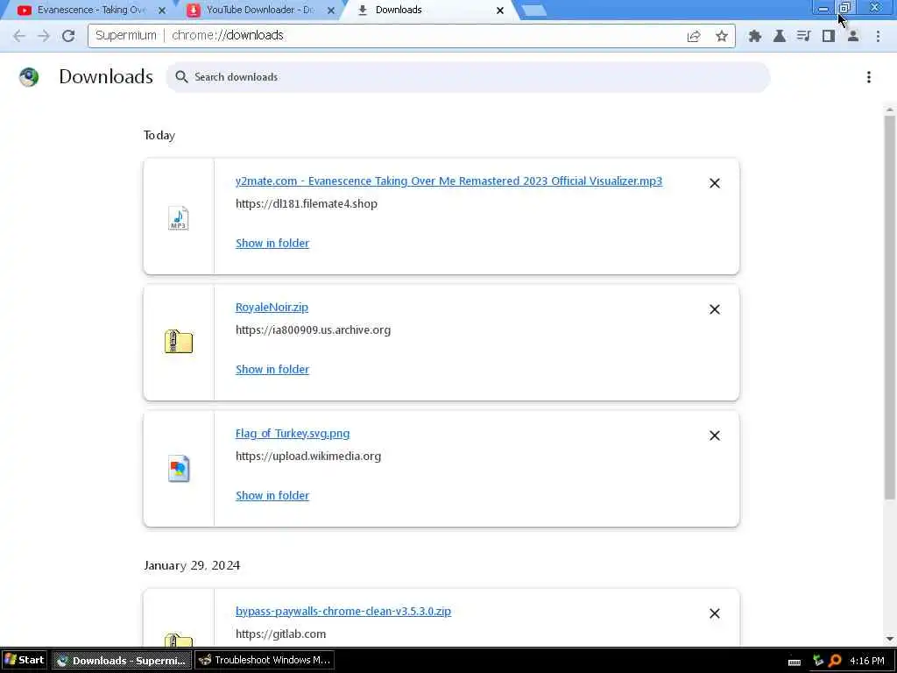Remove Flag_of_Turkey.svg.png from the list
This screenshot has height=673, width=897.
pos(715,436)
